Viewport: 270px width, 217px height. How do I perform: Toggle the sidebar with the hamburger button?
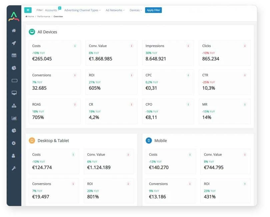click(28, 10)
